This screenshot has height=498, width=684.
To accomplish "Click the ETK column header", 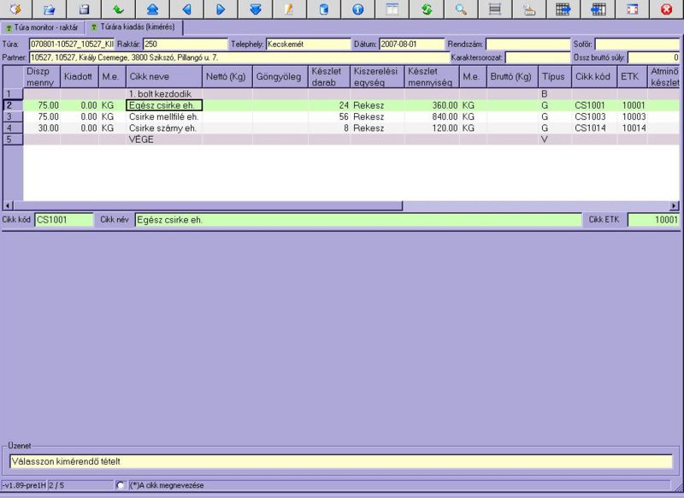I will click(x=632, y=77).
